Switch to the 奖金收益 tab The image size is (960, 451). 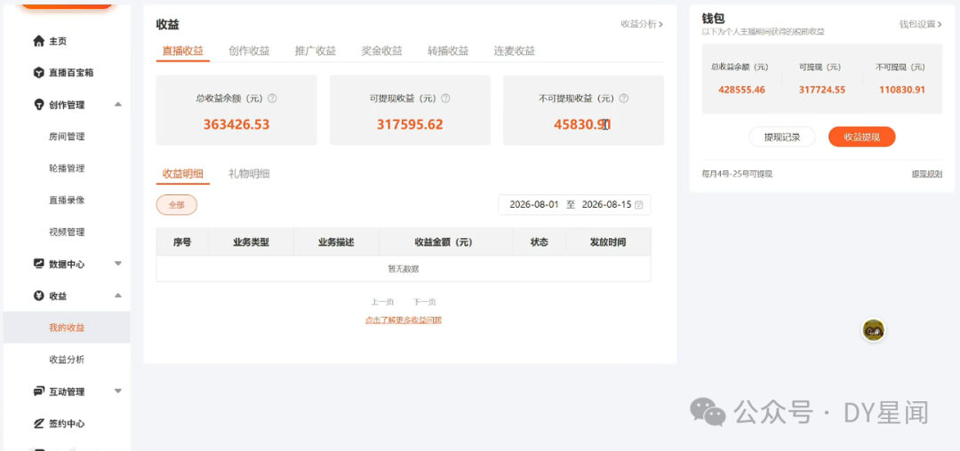click(381, 51)
